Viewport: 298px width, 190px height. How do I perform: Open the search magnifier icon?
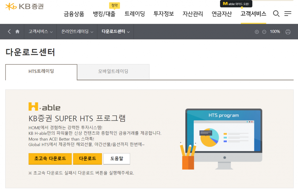(x=276, y=14)
